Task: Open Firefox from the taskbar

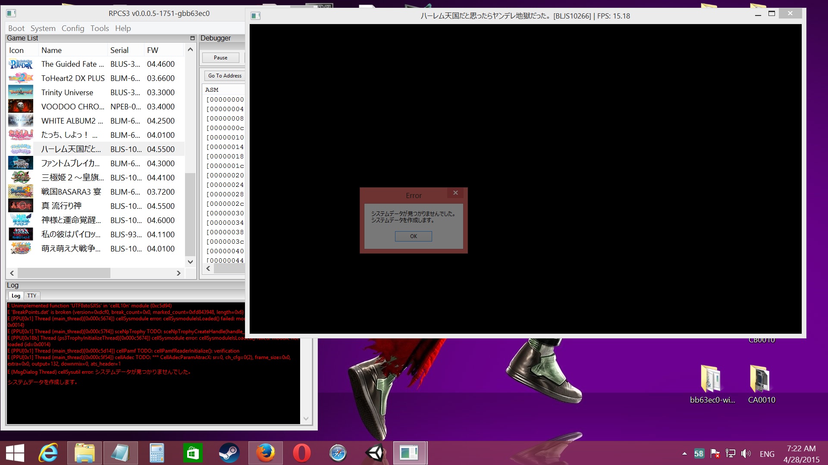Action: (265, 453)
